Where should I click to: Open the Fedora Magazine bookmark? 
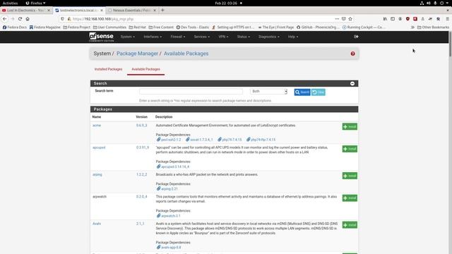pos(44,27)
